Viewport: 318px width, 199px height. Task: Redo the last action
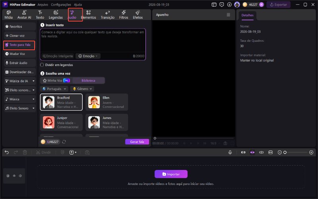point(16,152)
